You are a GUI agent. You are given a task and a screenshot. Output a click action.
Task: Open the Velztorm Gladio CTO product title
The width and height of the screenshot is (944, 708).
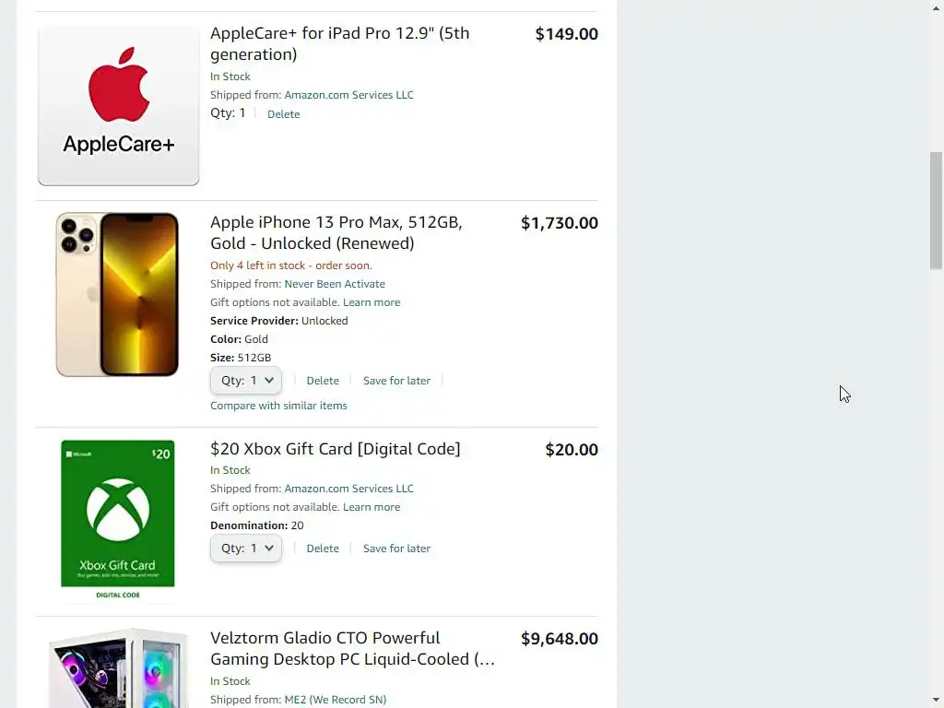tap(352, 648)
